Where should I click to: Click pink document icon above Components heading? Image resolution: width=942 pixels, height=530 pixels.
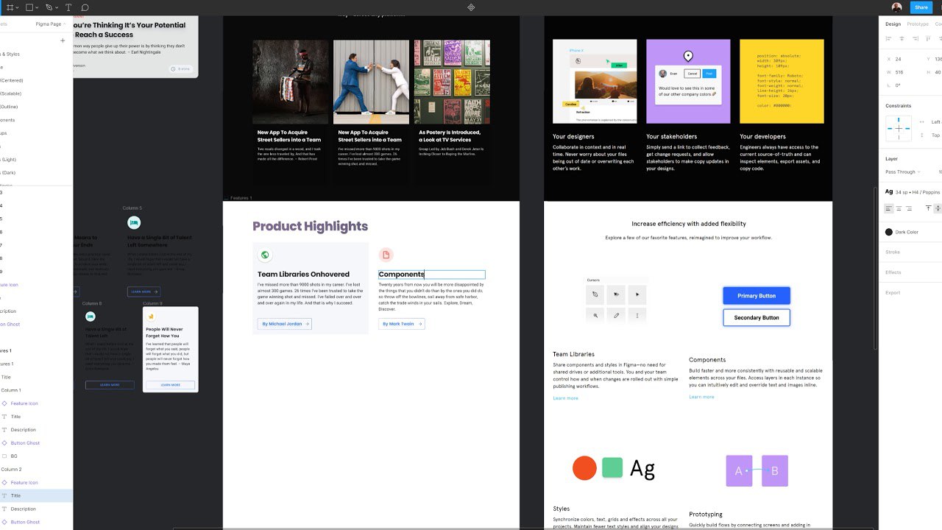tap(386, 255)
